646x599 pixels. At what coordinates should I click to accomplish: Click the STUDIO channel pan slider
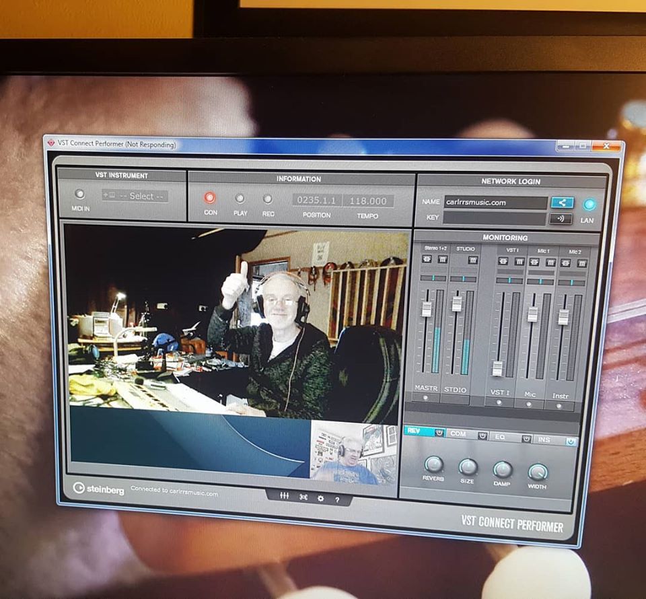coord(464,279)
